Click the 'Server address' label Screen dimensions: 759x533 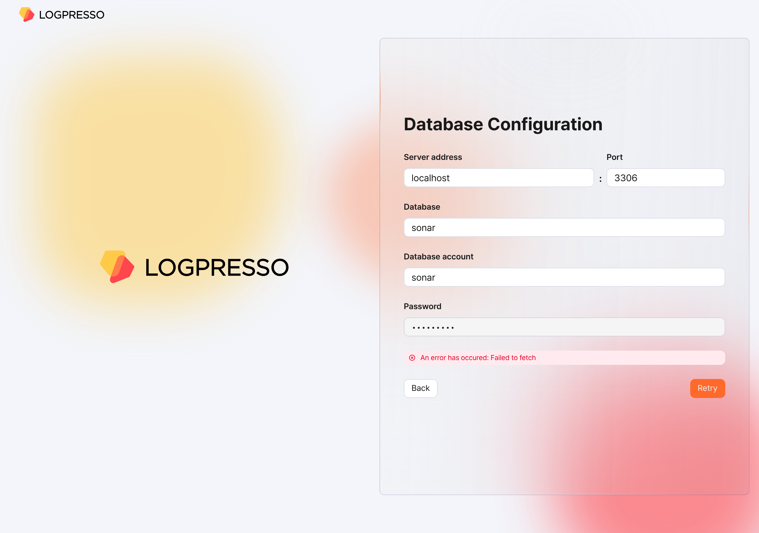(x=433, y=157)
